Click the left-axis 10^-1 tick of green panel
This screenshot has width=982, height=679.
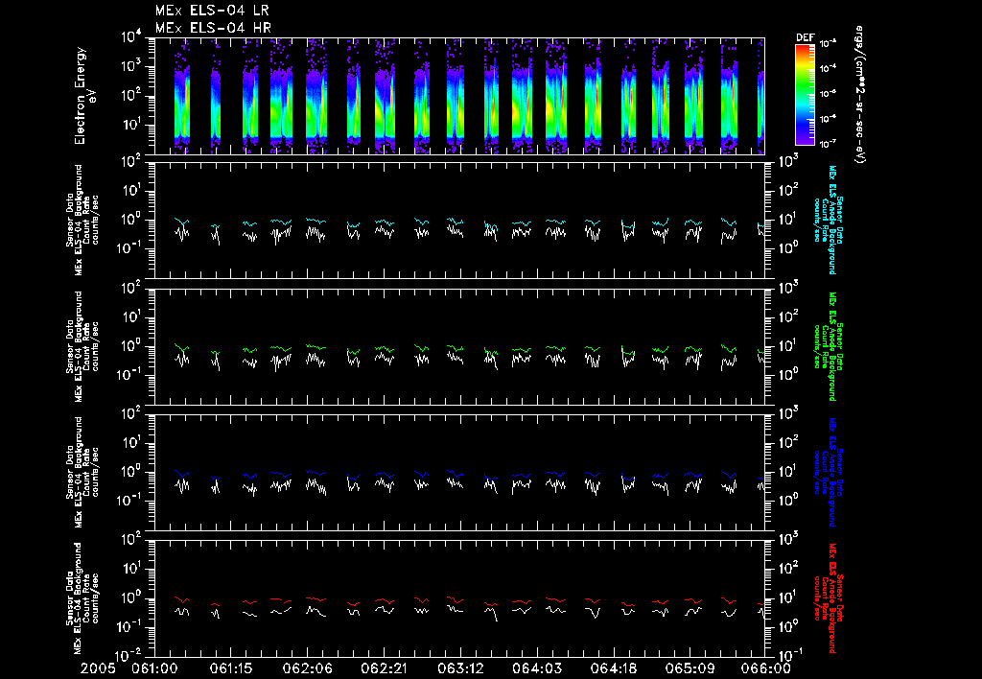coord(129,375)
